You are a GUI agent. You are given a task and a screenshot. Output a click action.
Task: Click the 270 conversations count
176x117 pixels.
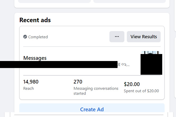pos(78,82)
